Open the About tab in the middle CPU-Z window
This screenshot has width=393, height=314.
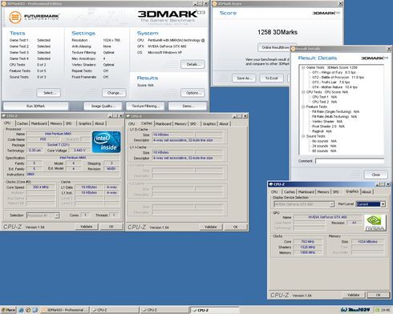click(224, 123)
